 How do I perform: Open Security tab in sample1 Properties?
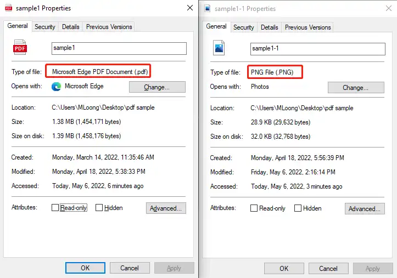(45, 27)
